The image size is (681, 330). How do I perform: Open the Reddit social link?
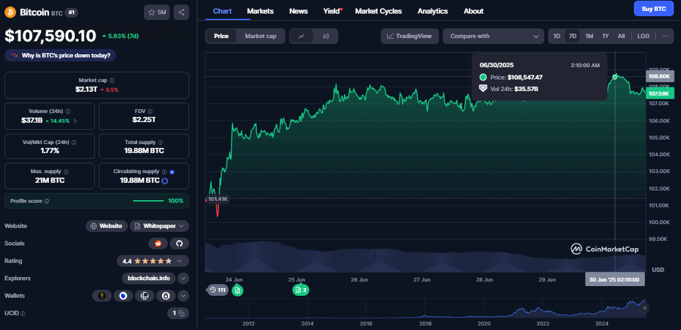[158, 243]
